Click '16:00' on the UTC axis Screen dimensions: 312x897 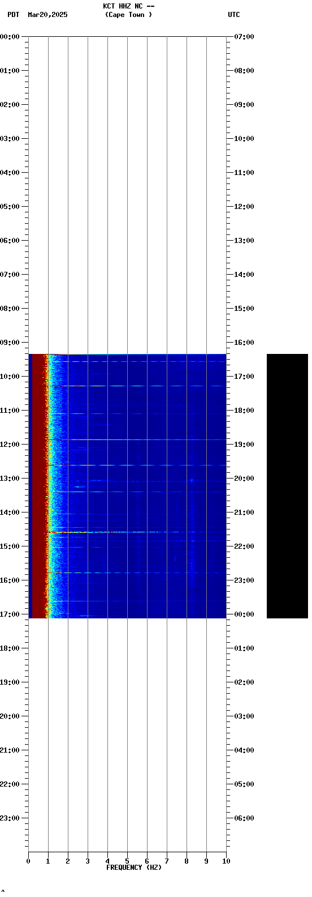point(244,343)
